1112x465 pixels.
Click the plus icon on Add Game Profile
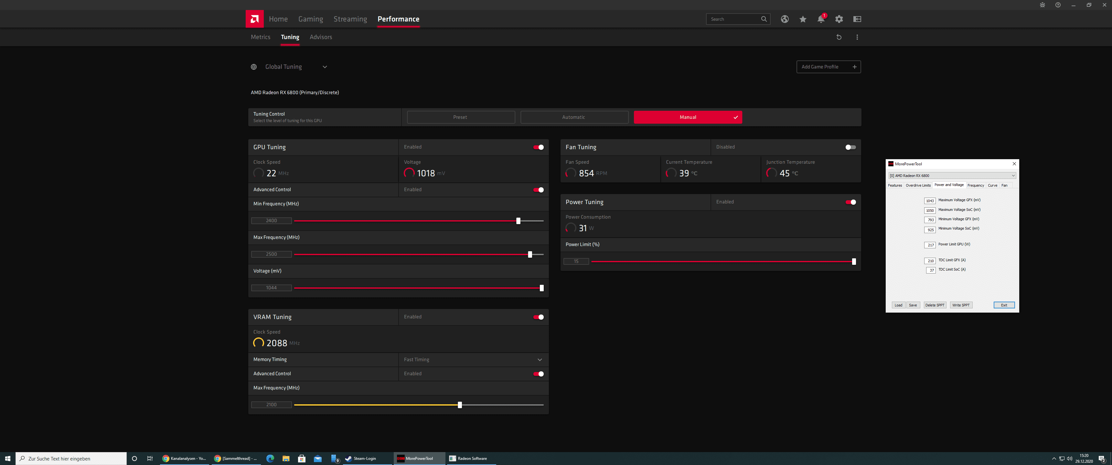click(x=854, y=67)
